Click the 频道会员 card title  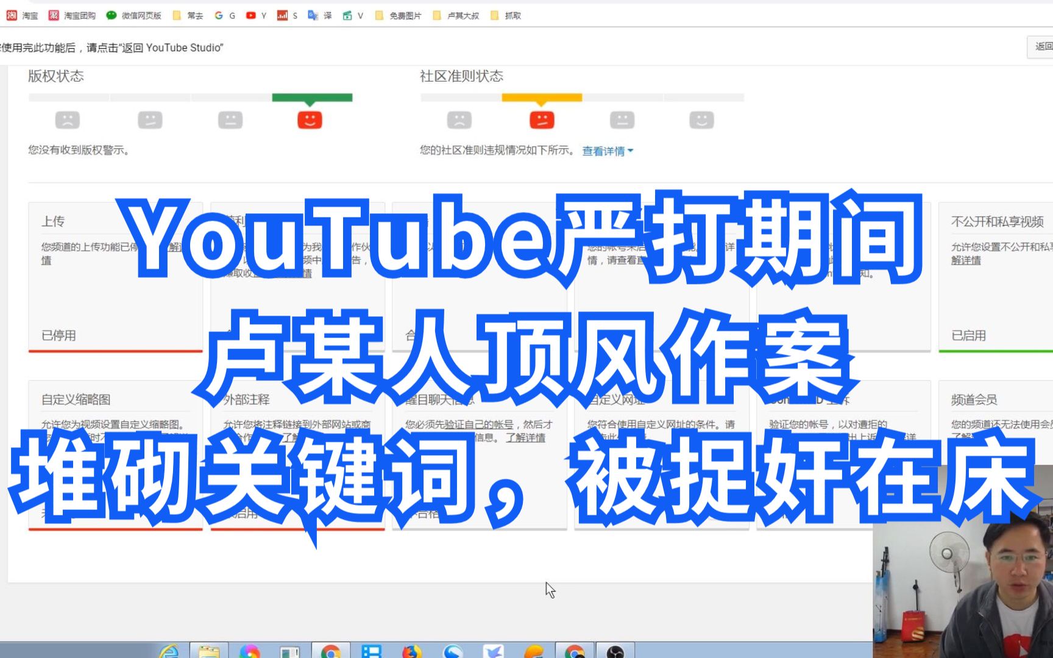(x=974, y=400)
